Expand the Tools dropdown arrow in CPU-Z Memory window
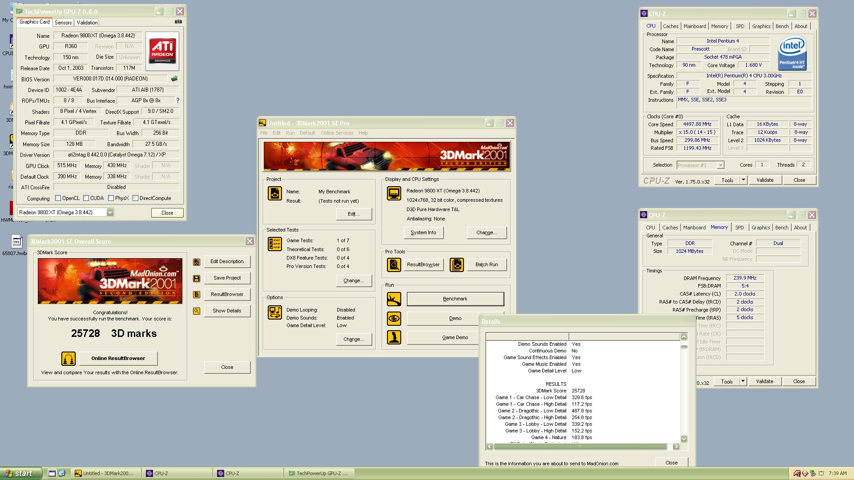Image resolution: width=854 pixels, height=480 pixels. tap(743, 381)
